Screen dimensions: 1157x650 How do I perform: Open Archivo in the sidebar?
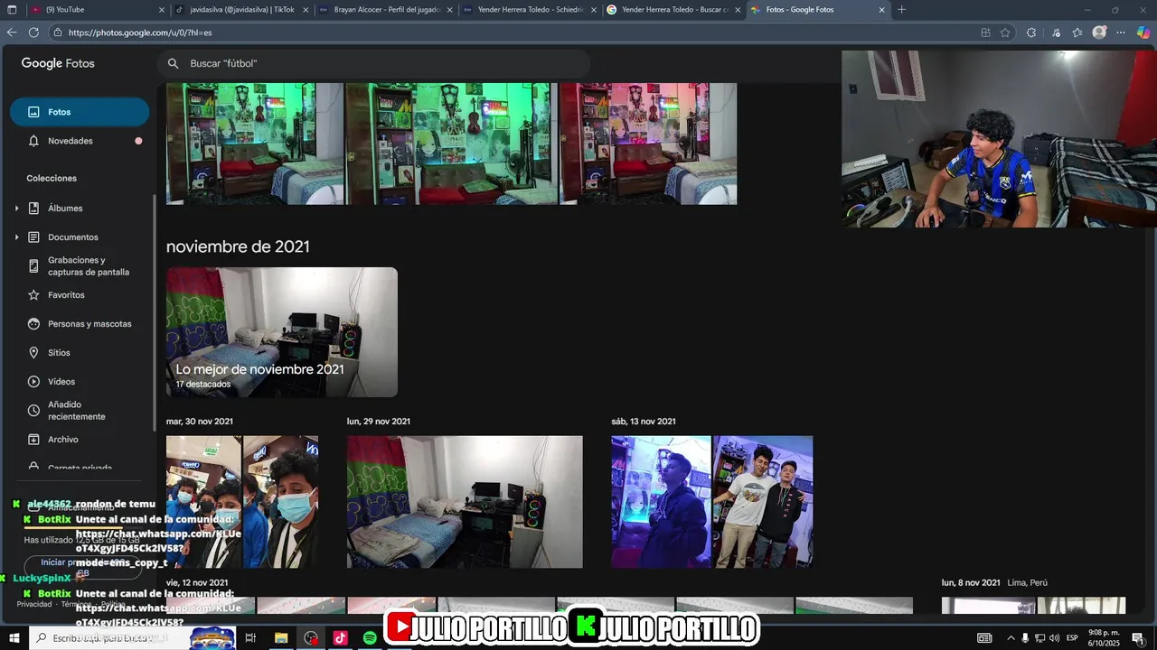coord(63,440)
